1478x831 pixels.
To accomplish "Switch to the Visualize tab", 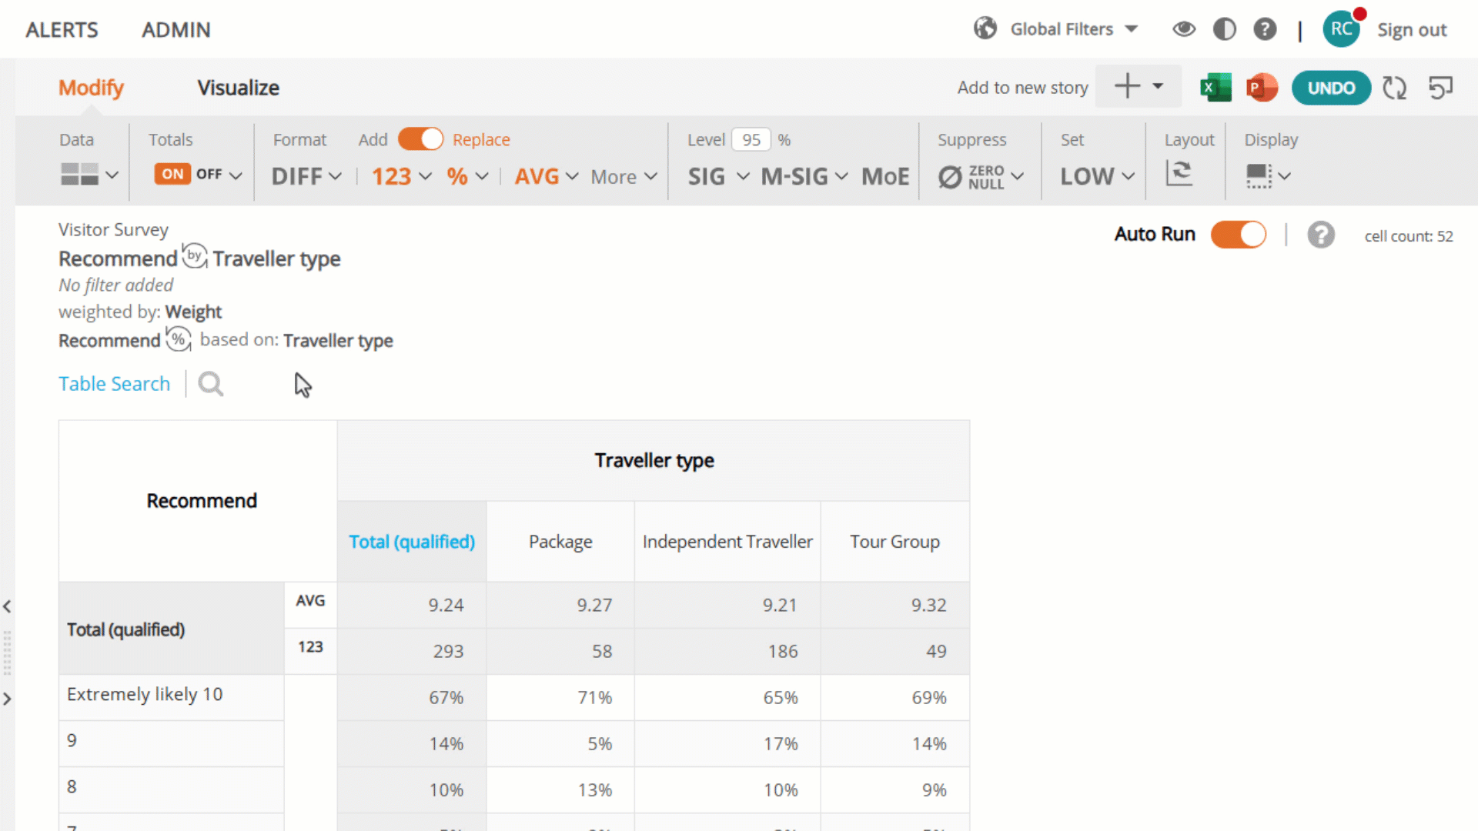I will [x=238, y=88].
